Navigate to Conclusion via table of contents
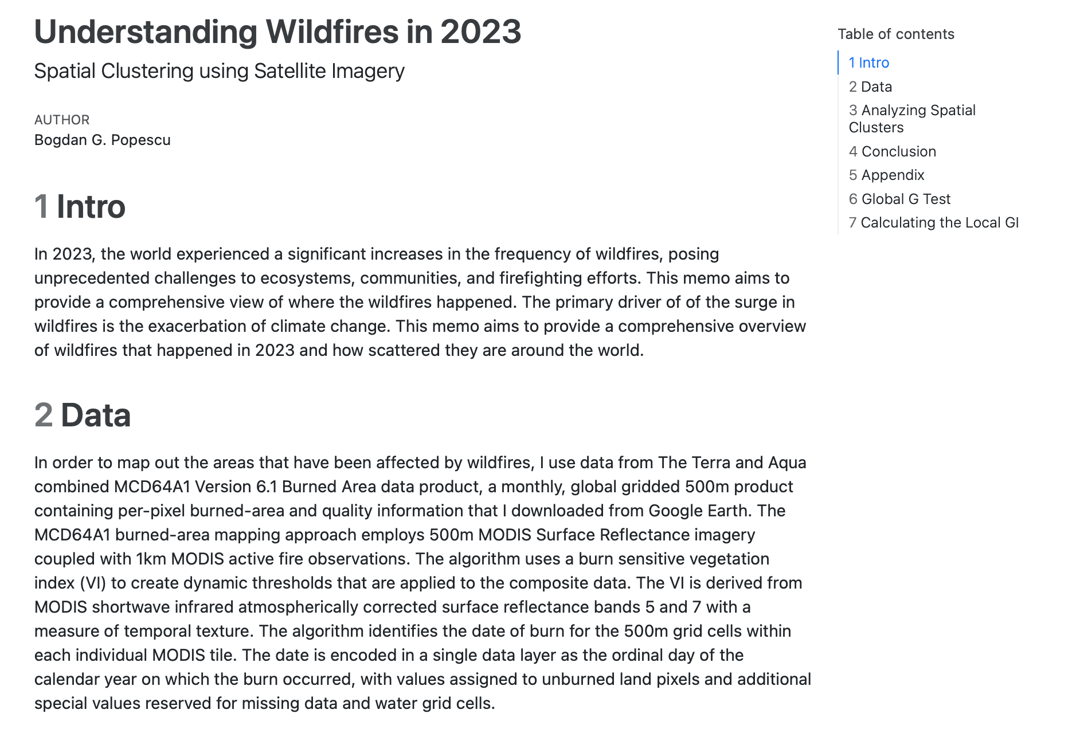 (x=892, y=151)
